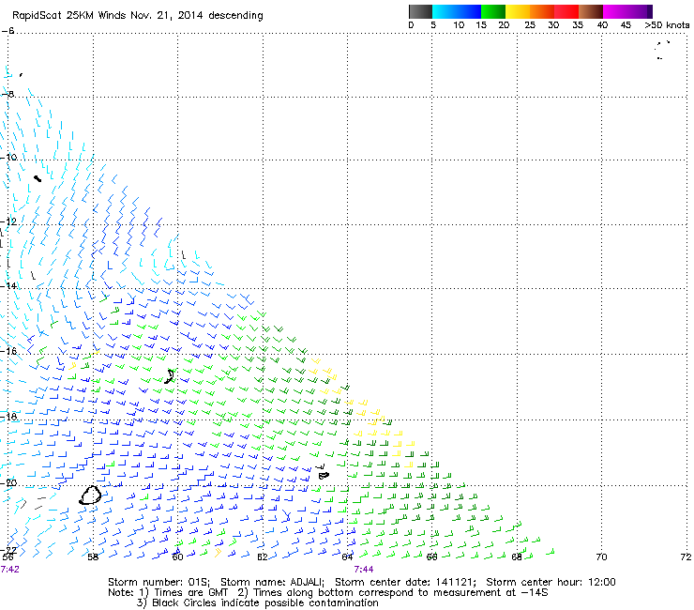Click the "Storm name: ADJALI;" text
Viewport: 694px width, 610px height.
(273, 582)
